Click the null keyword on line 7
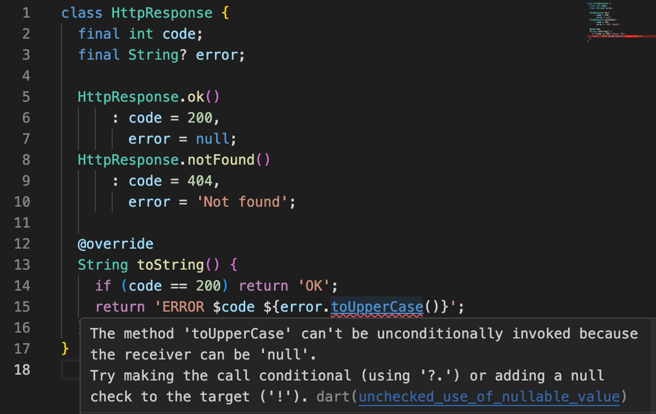Viewport: 656px width, 414px height. [213, 139]
